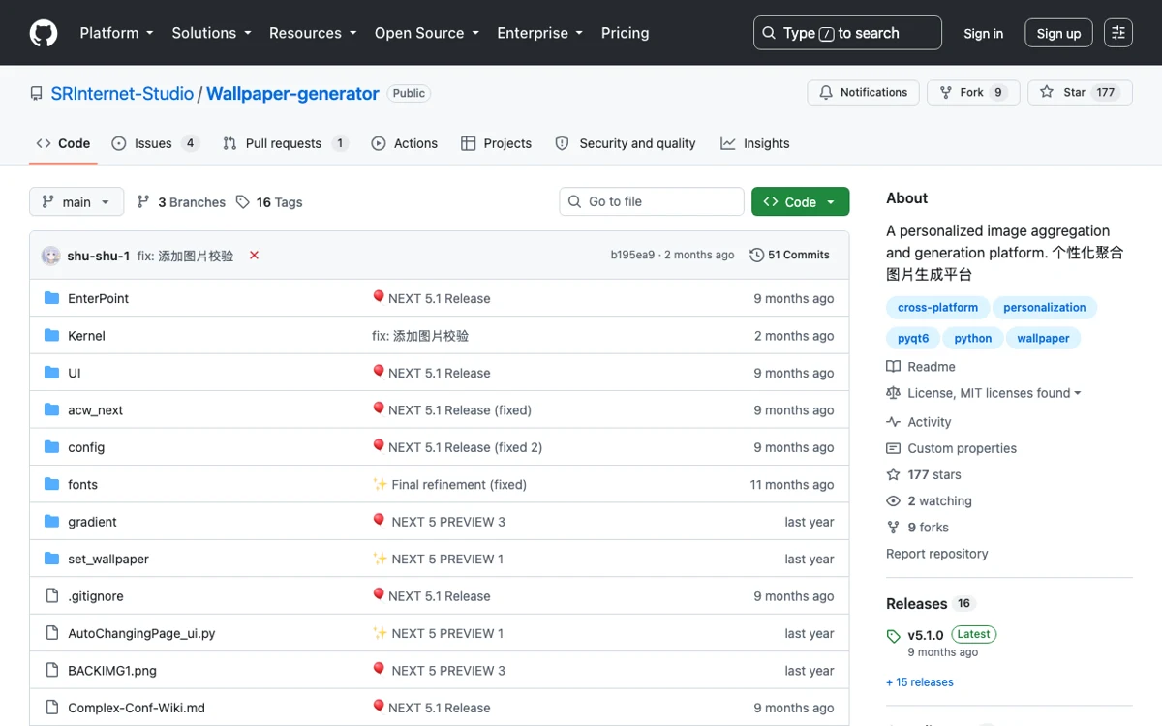
Task: Click the watching eye icon
Action: 893,501
